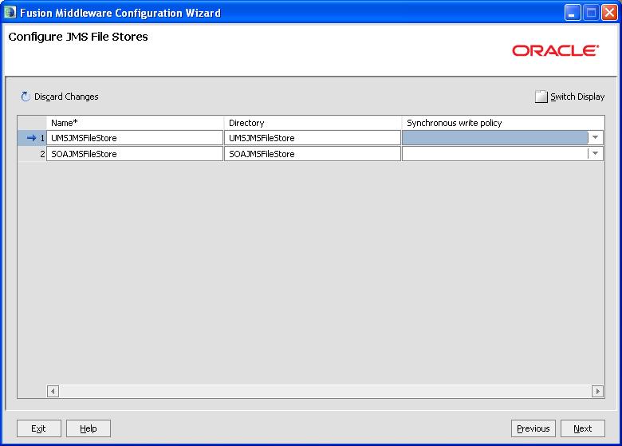Click the Switch Display label
Image resolution: width=622 pixels, height=446 pixels.
point(577,97)
